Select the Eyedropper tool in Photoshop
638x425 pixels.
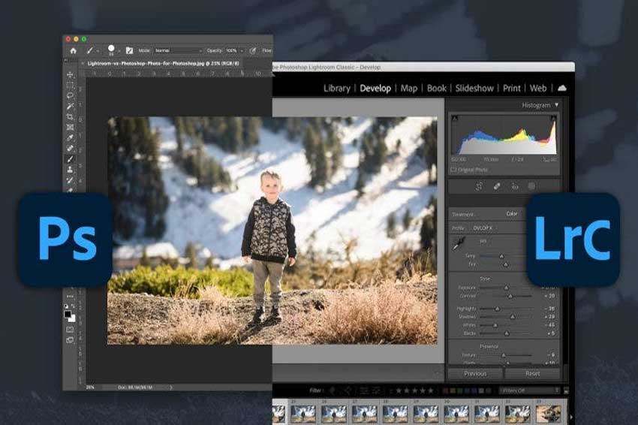click(70, 138)
